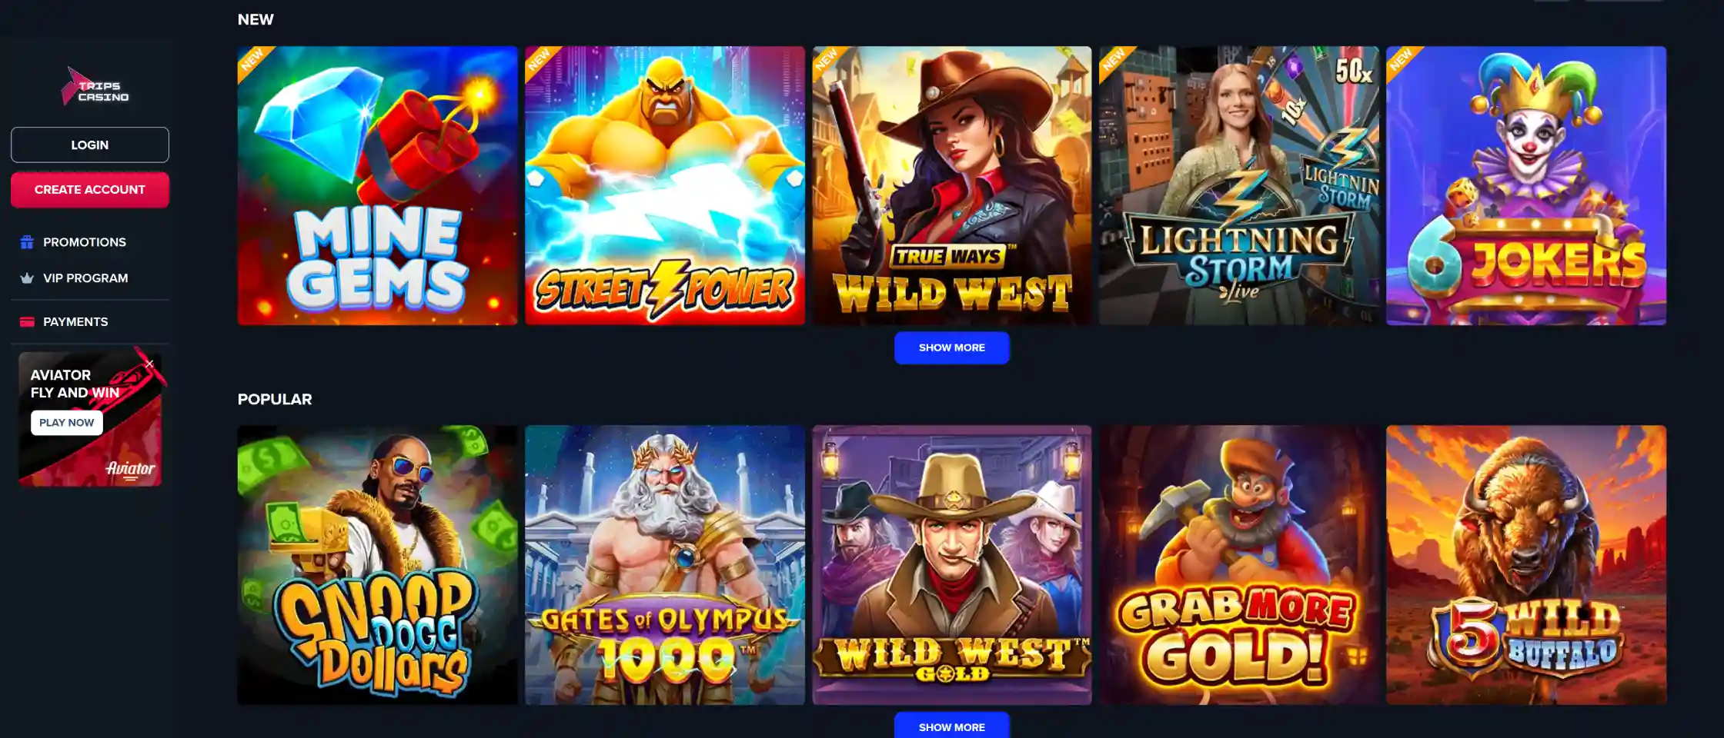The height and width of the screenshot is (738, 1724).
Task: Close the Aviator promo banner
Action: [x=150, y=364]
